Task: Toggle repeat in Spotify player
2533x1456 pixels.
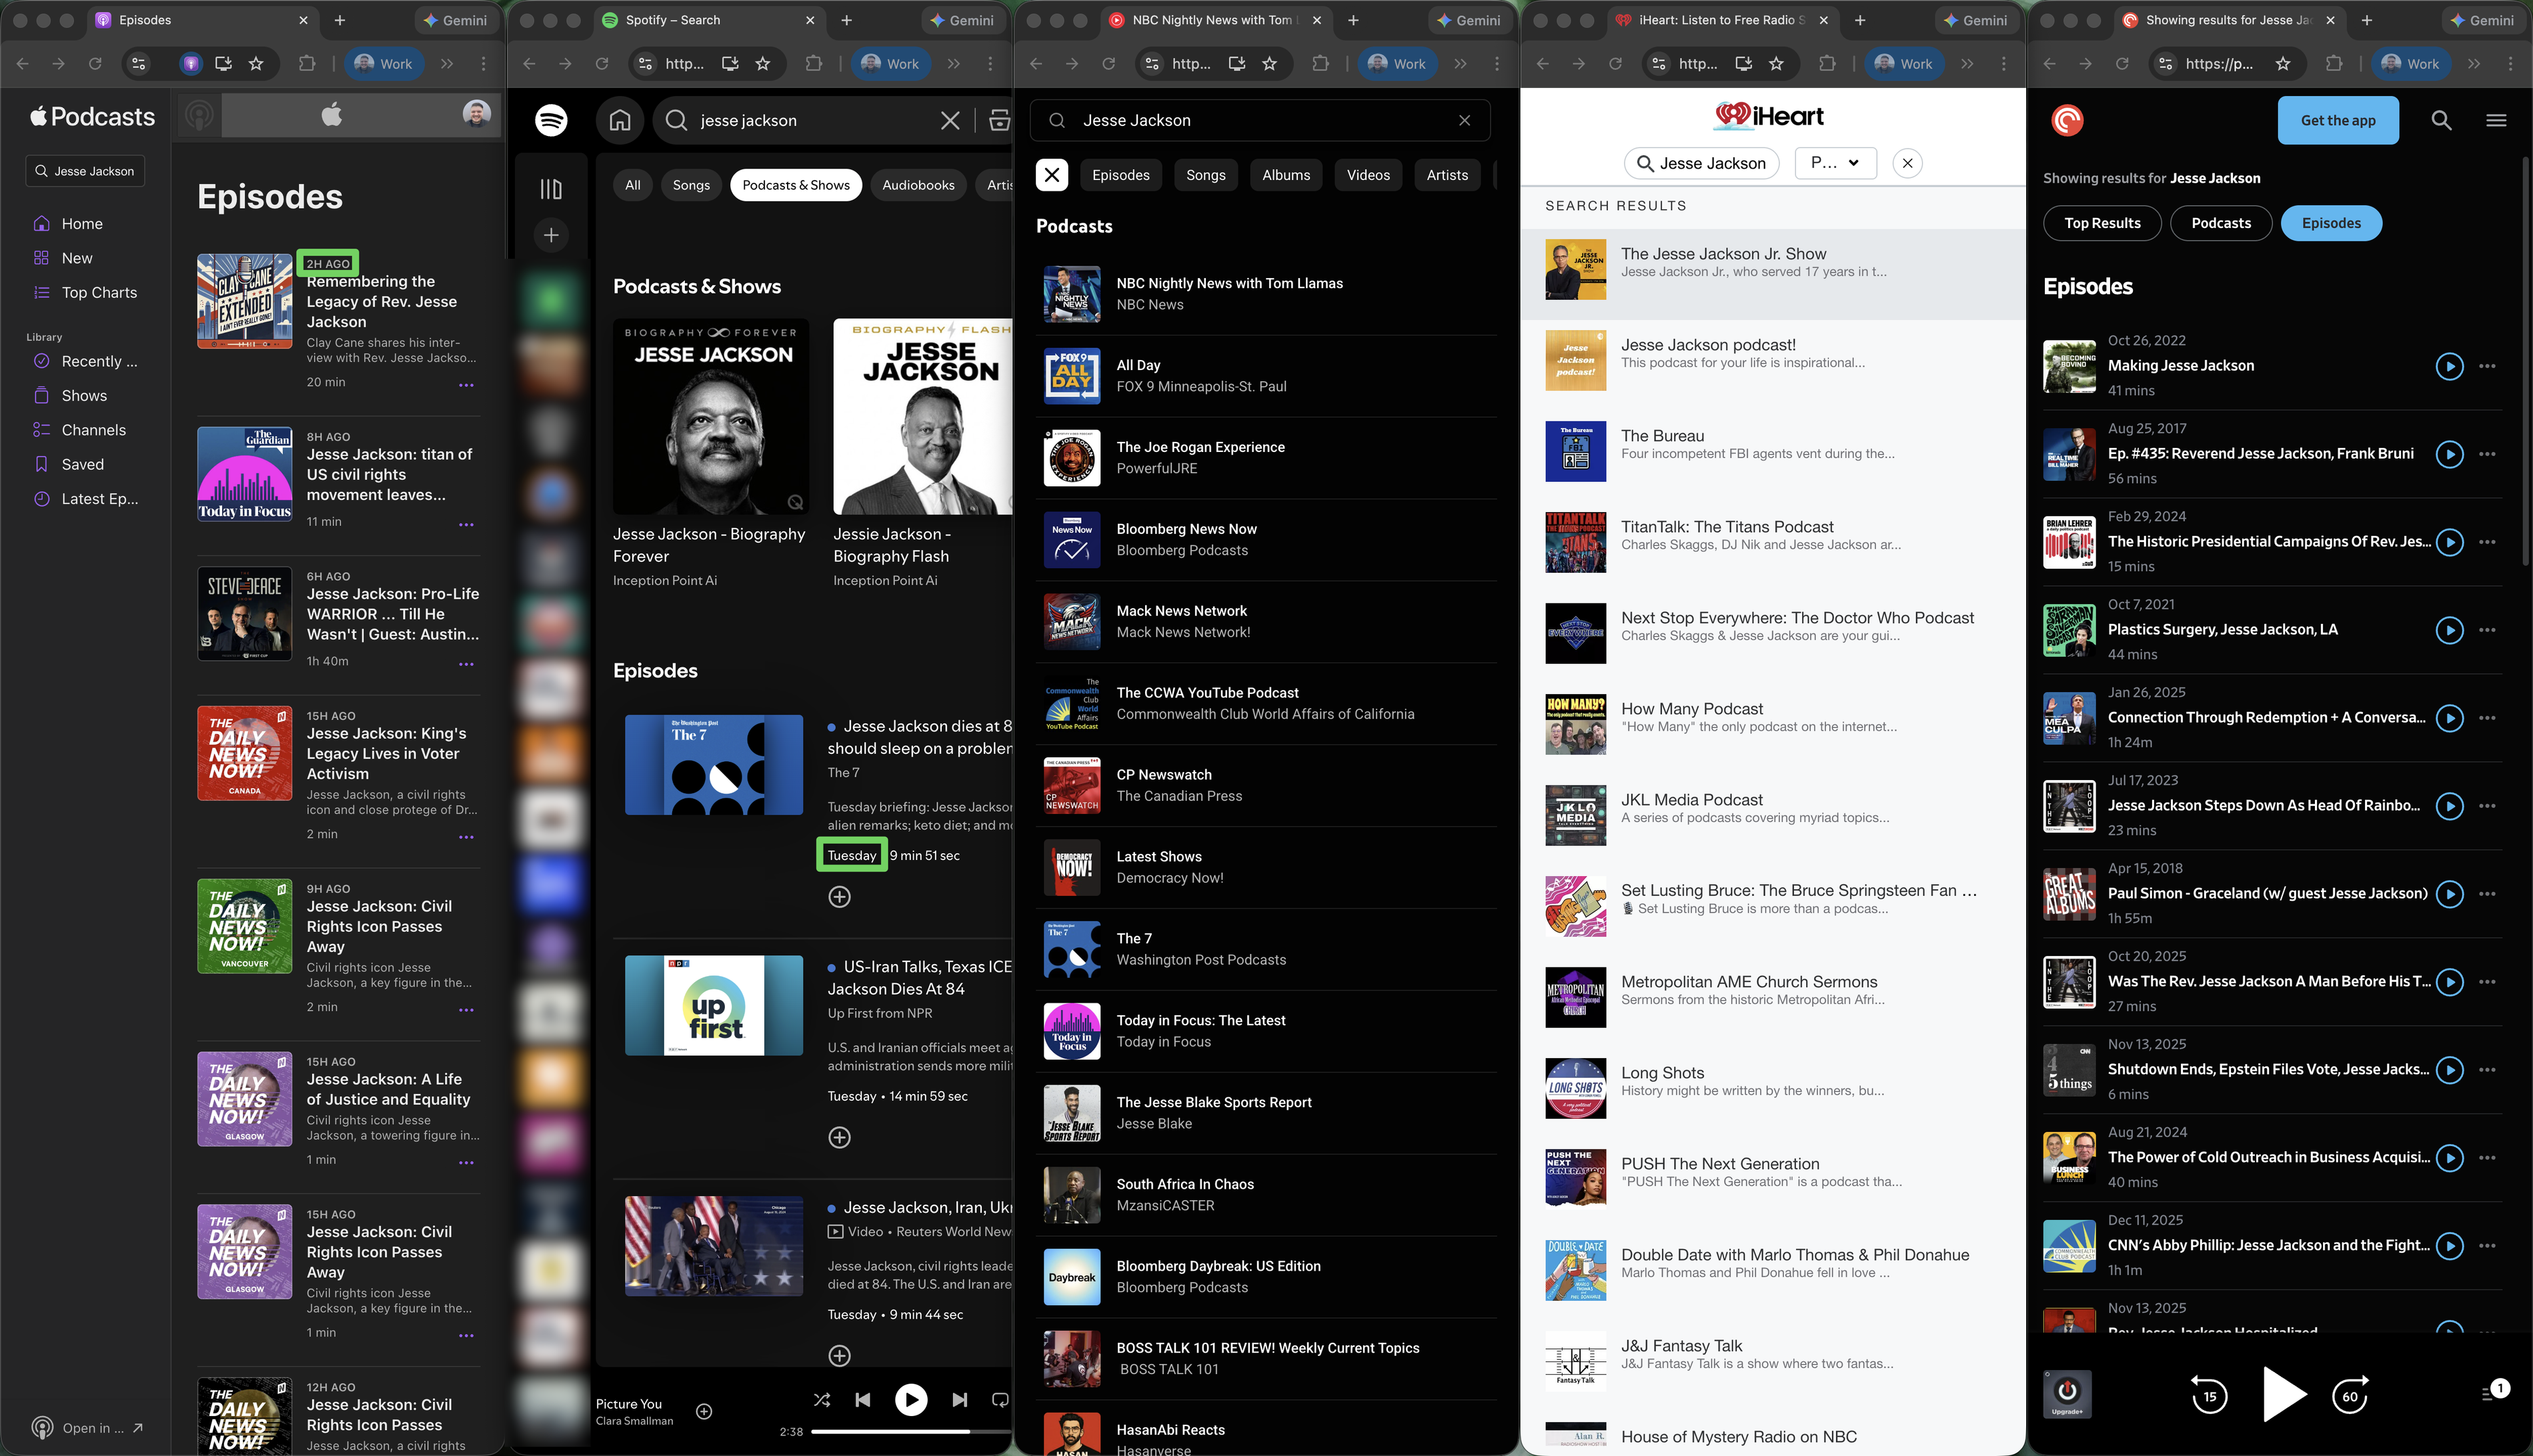Action: 999,1400
